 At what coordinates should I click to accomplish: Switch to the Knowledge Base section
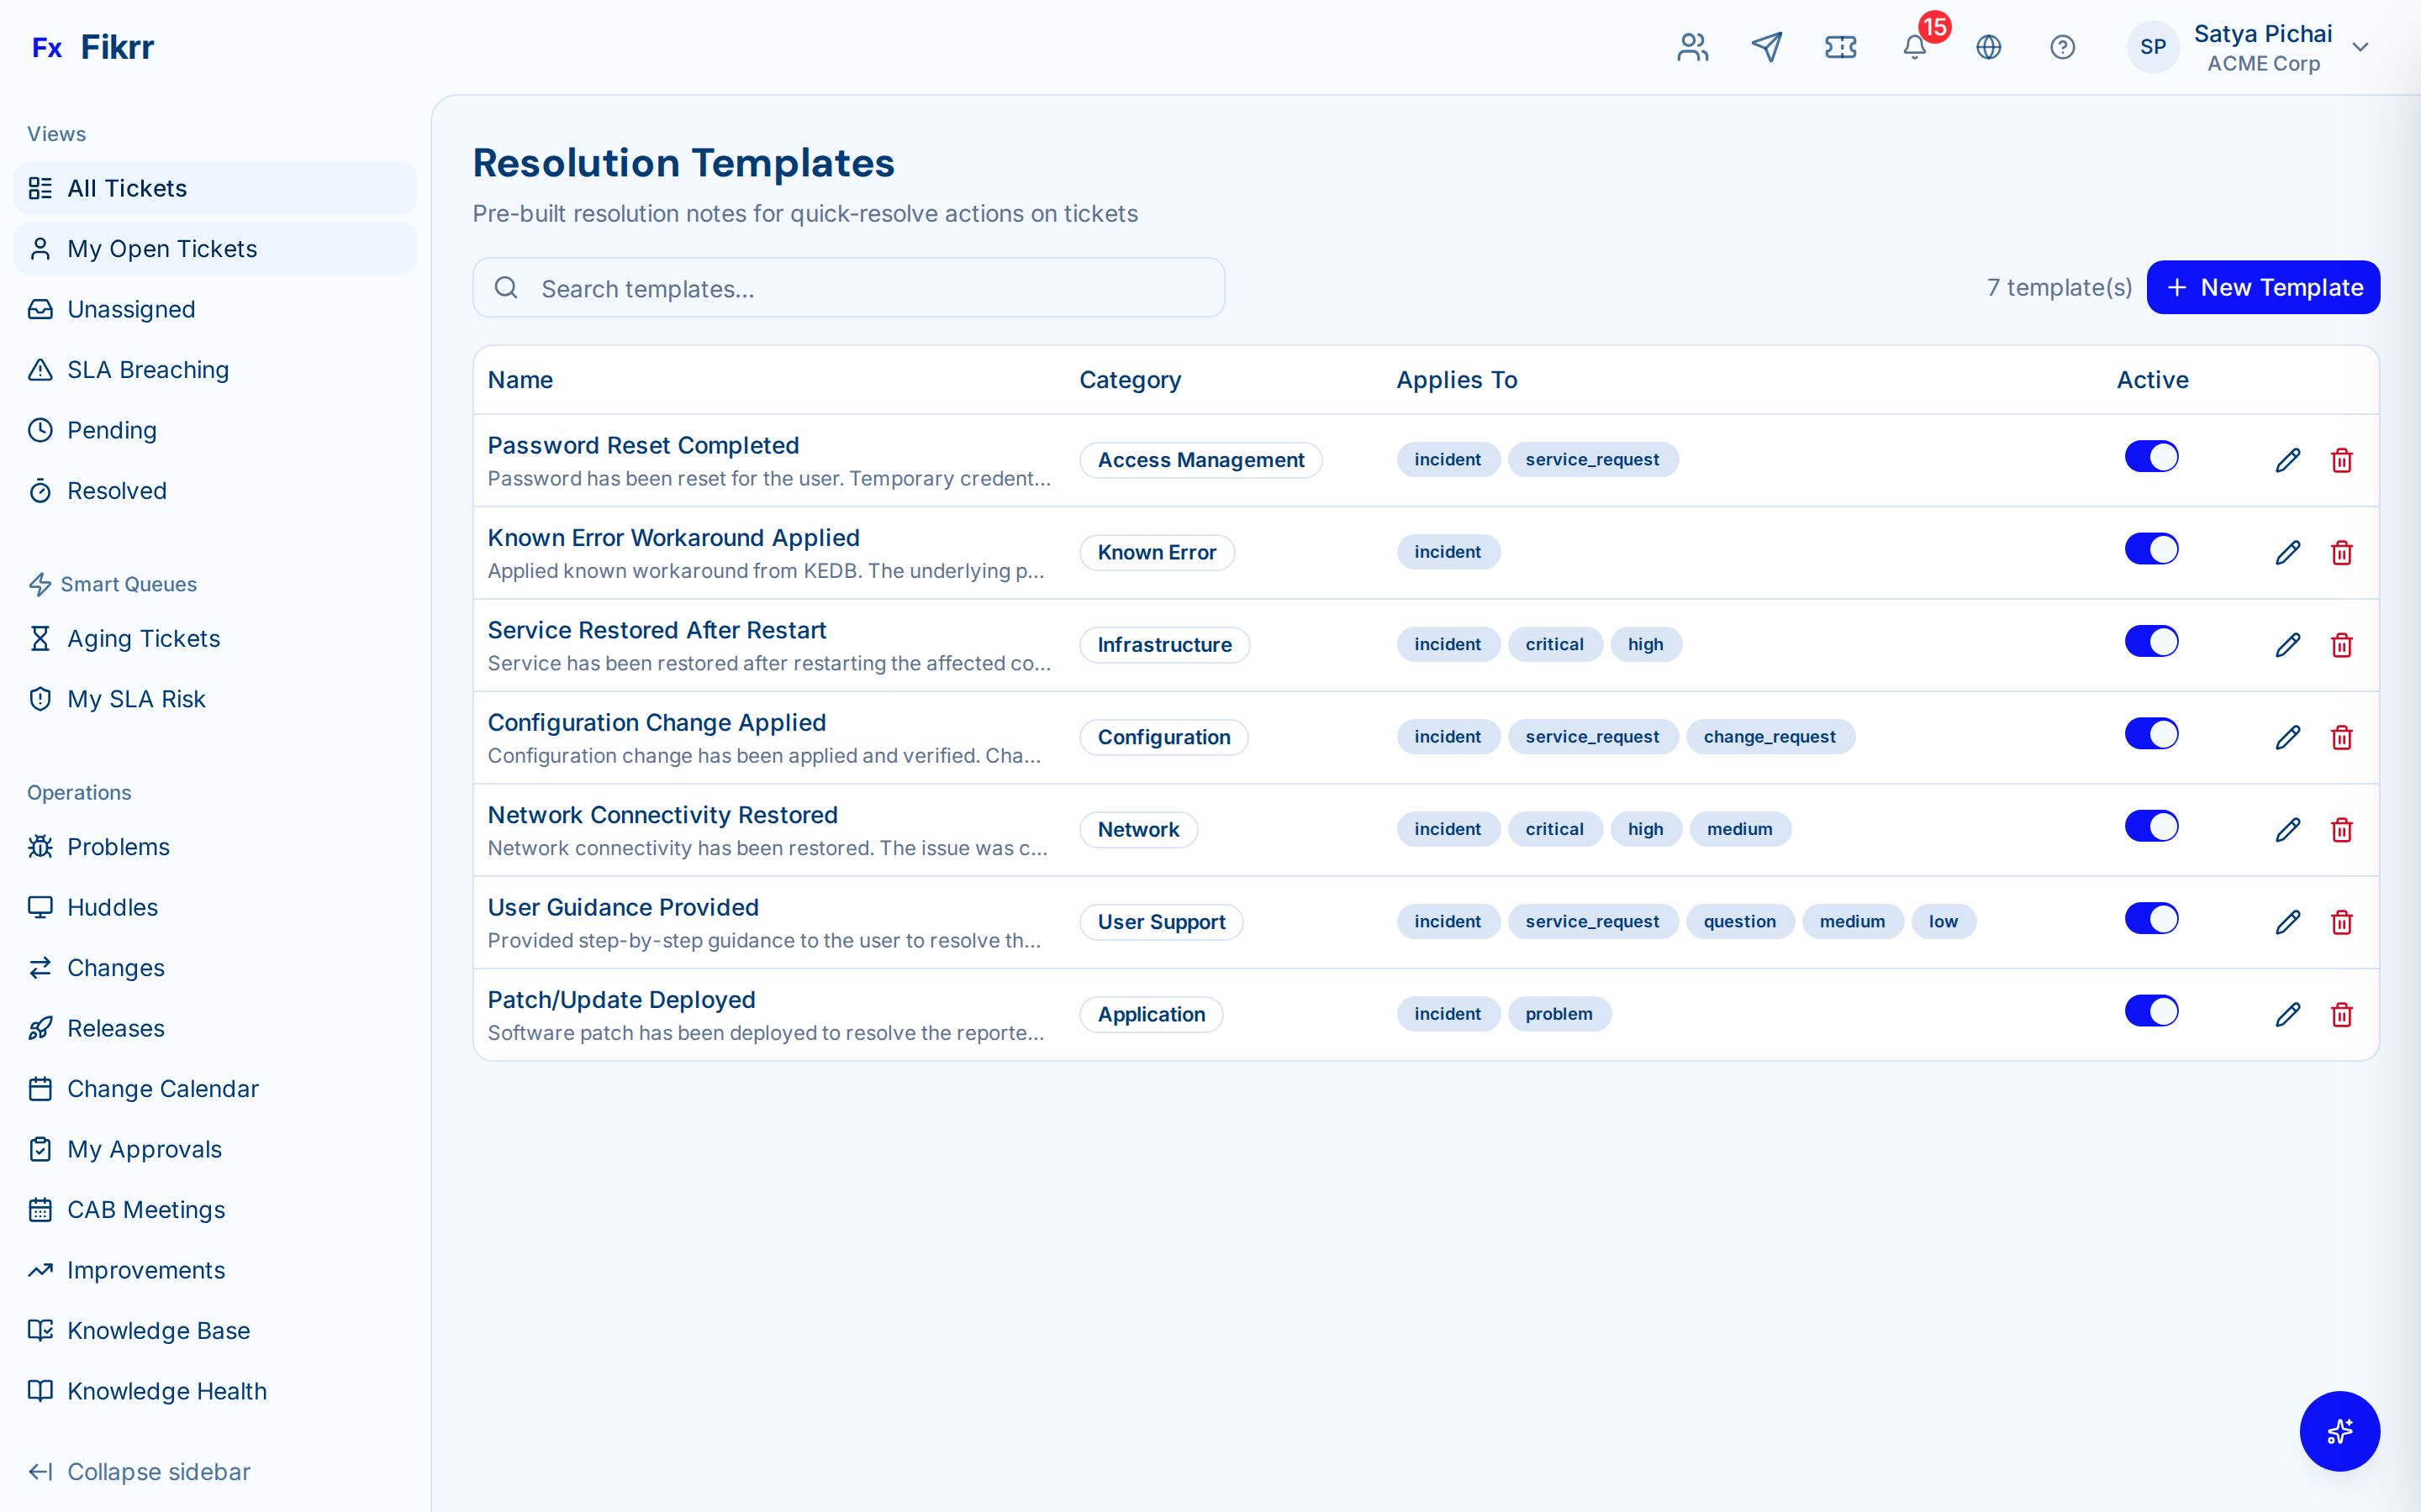point(158,1330)
